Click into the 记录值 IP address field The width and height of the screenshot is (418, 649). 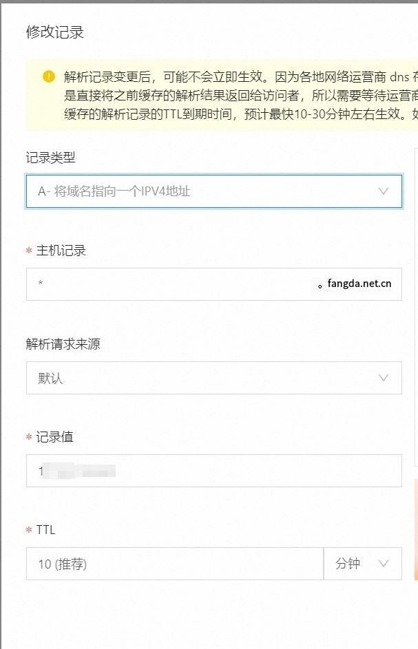[x=213, y=471]
